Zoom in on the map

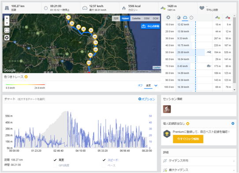(7, 18)
